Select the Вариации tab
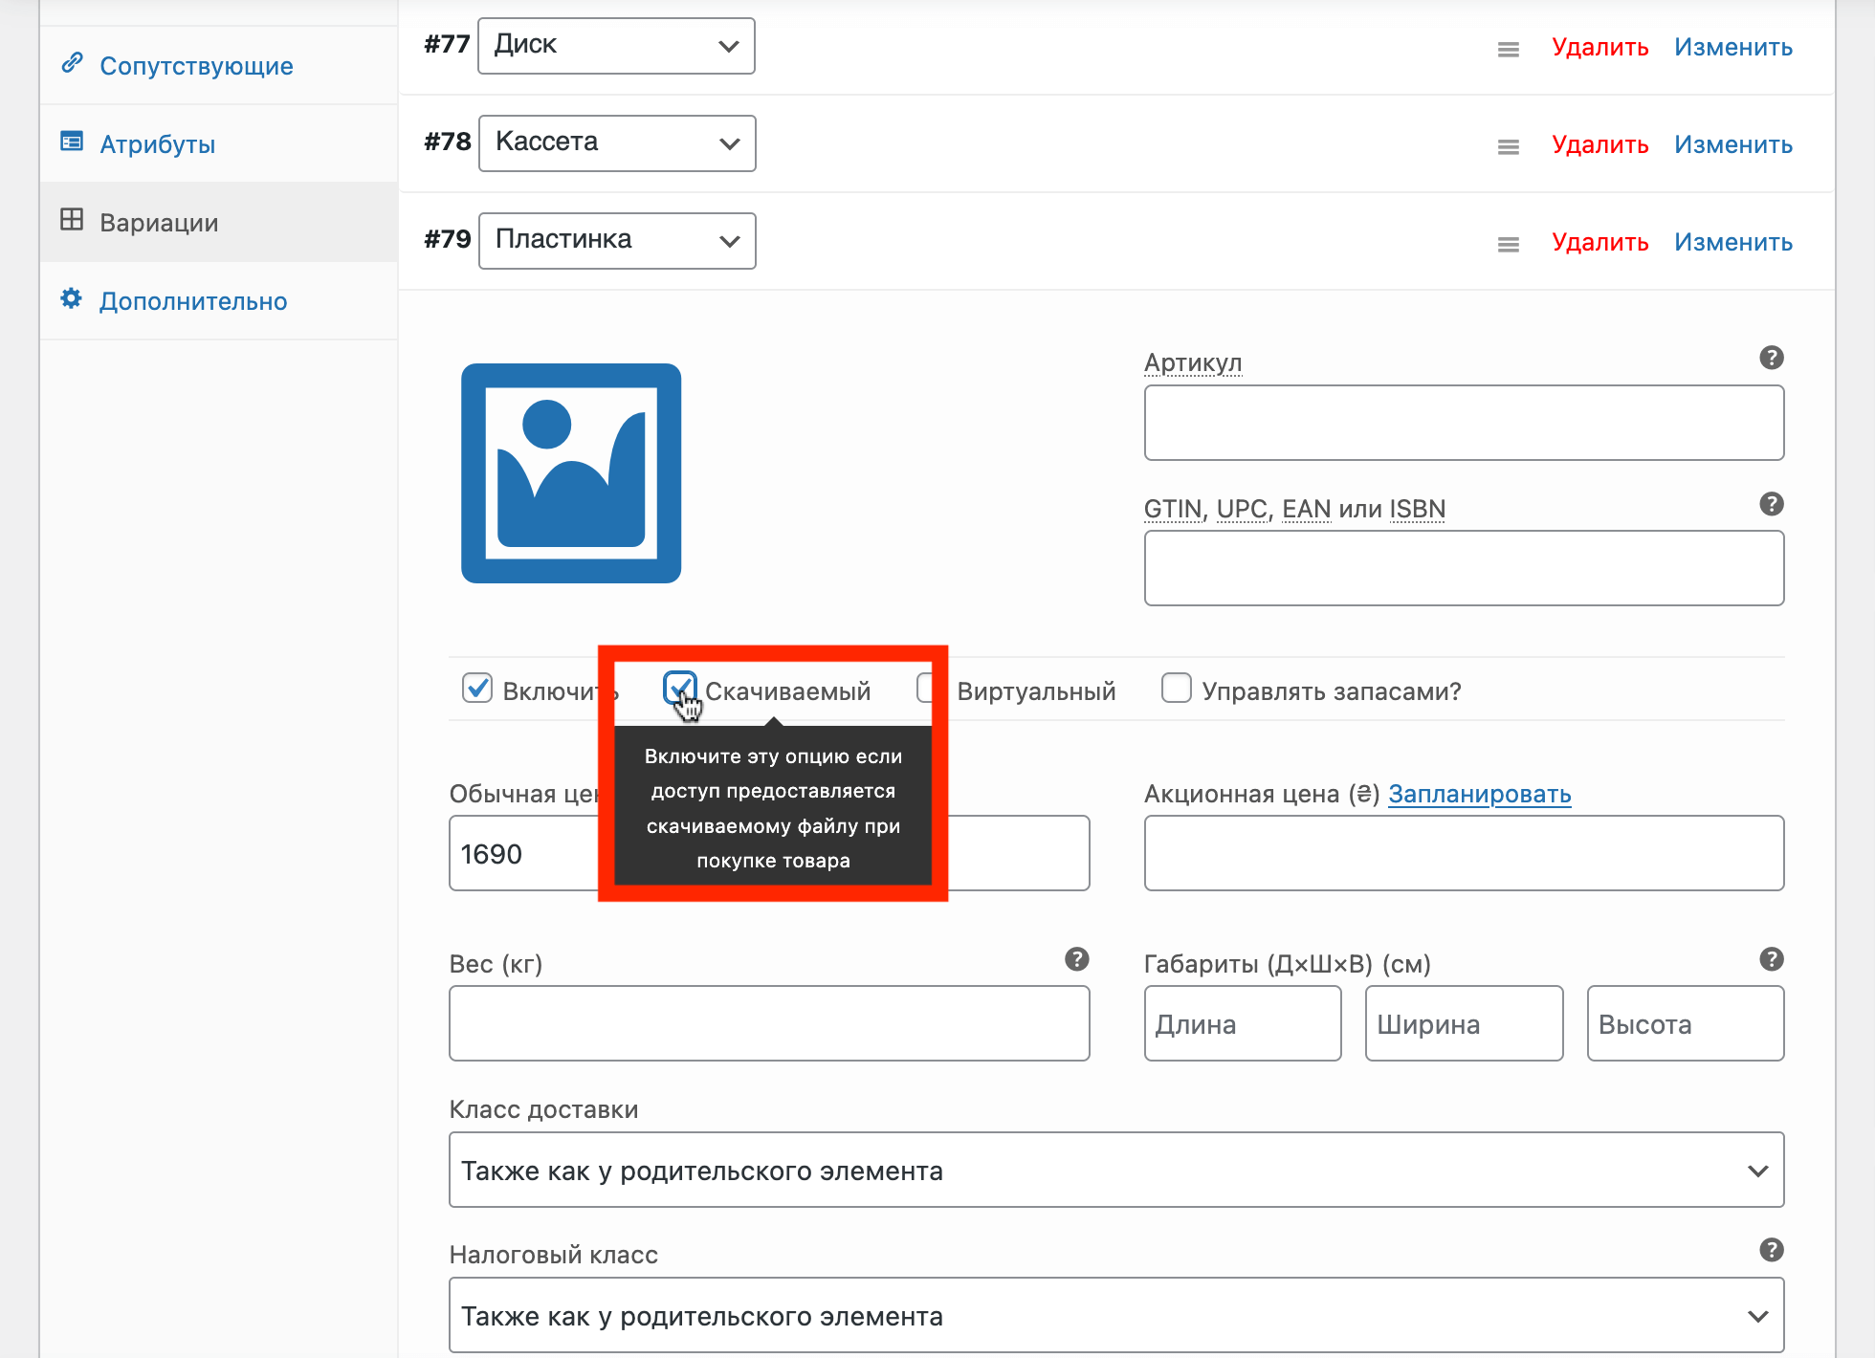The height and width of the screenshot is (1358, 1875). pyautogui.click(x=218, y=222)
